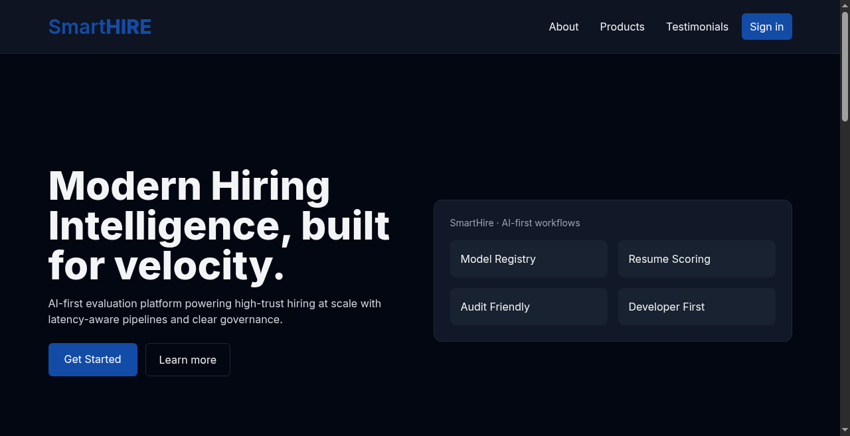Click the word velocity in the headline
Viewport: 850px width, 436px height.
point(193,266)
